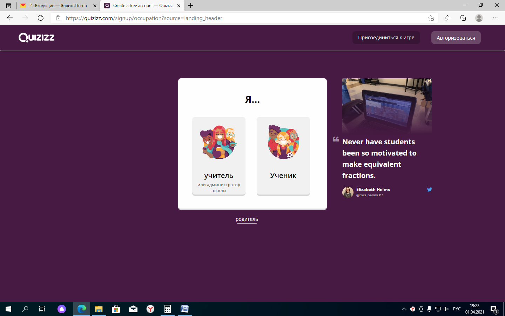Image resolution: width=505 pixels, height=316 pixels.
Task: Open the browser profile avatar
Action: coord(479,18)
